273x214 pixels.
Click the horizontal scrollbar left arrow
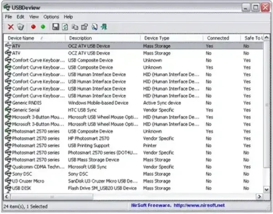(7, 197)
